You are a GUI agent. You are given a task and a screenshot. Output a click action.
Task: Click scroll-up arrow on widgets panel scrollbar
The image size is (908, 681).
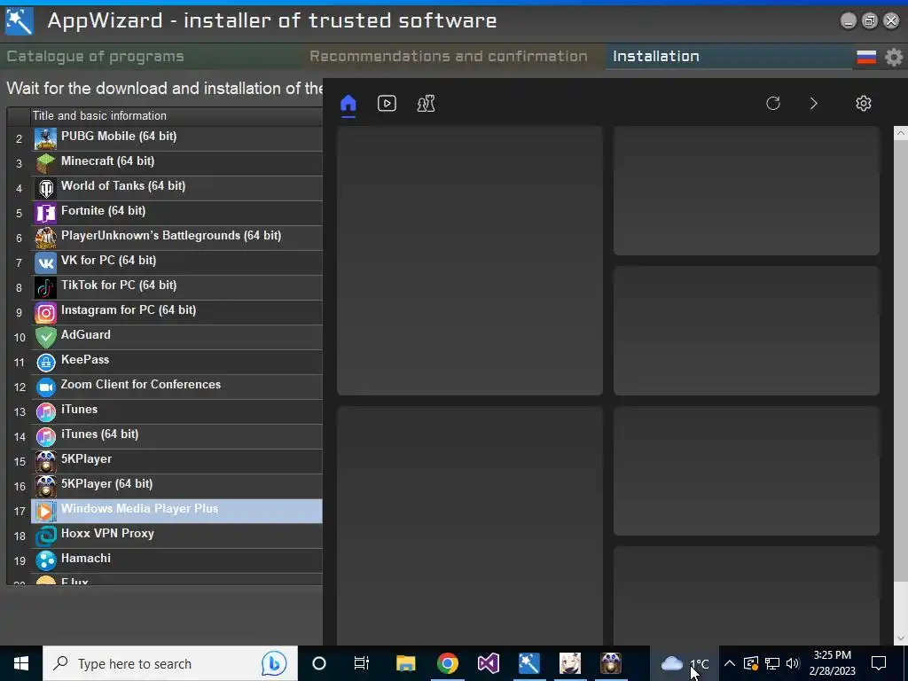tap(901, 133)
